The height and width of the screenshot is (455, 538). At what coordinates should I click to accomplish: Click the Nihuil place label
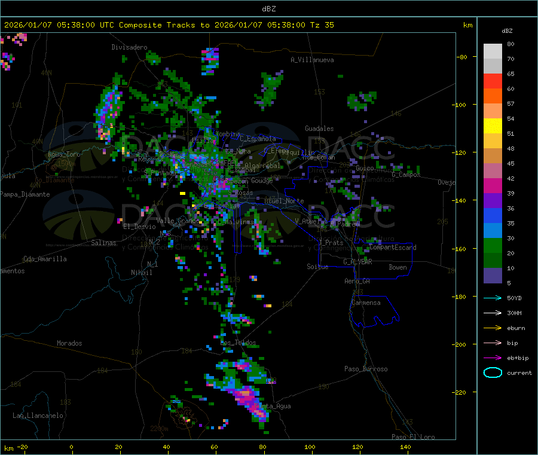[x=141, y=273]
